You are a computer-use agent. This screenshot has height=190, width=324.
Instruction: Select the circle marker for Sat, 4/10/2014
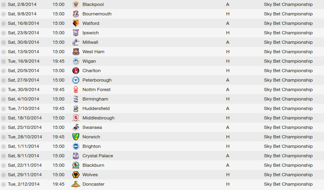(4, 99)
